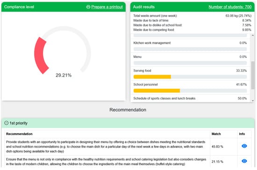This screenshot has width=257, height=170.
Task: Click the audit results scroll down arrow
Action: (x=253, y=100)
